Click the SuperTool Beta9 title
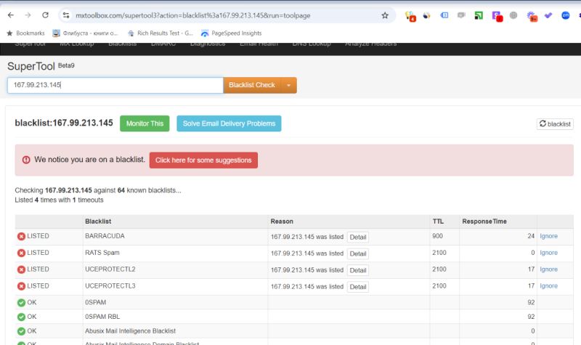Image resolution: width=581 pixels, height=345 pixels. pyautogui.click(x=41, y=66)
